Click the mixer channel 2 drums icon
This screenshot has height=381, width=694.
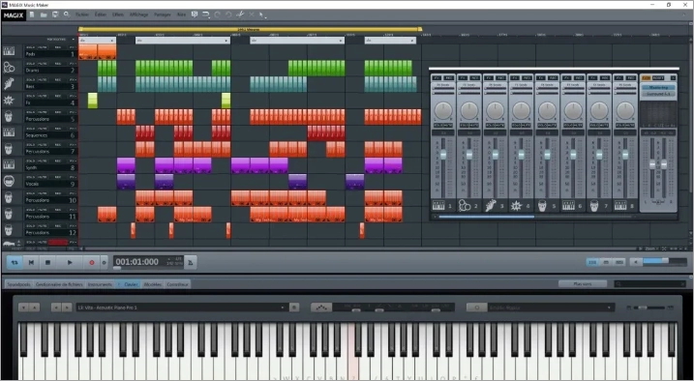465,205
